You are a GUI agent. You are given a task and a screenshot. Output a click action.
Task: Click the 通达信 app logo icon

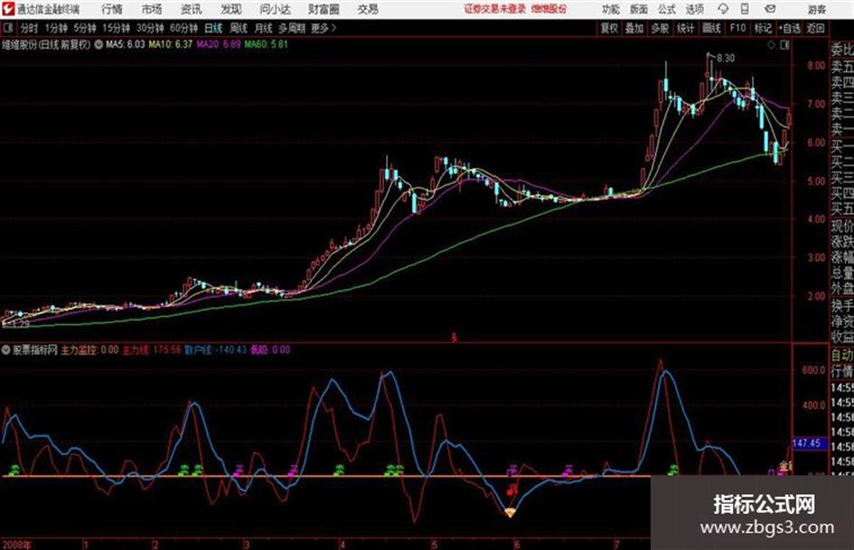(x=9, y=9)
